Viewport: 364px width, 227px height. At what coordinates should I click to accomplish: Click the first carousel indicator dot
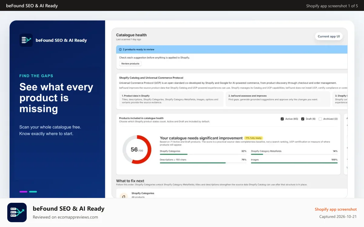click(23, 192)
